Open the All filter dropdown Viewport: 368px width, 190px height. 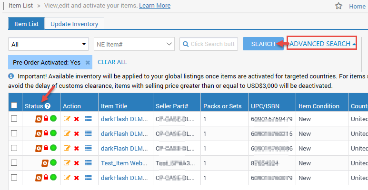click(x=49, y=44)
